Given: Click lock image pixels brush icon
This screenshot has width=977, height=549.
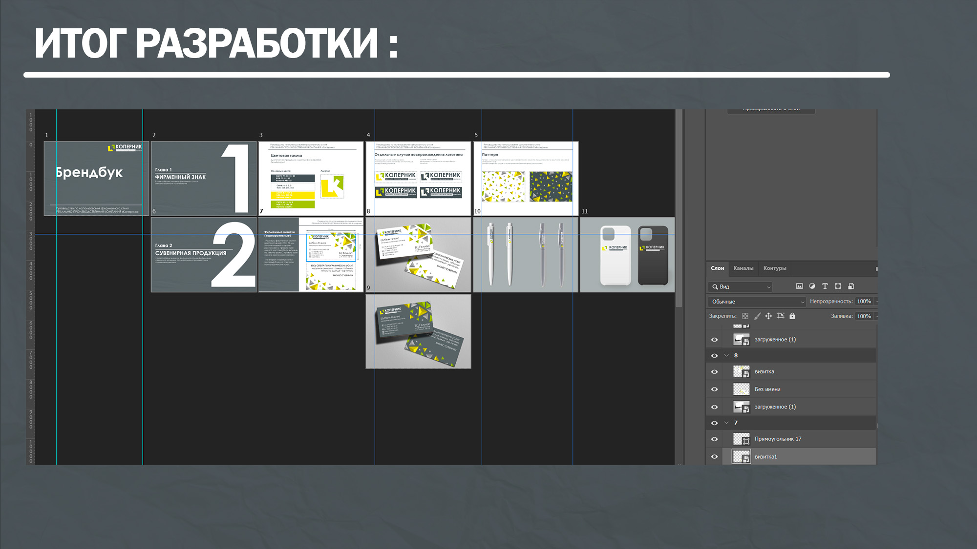Looking at the screenshot, I should point(757,316).
